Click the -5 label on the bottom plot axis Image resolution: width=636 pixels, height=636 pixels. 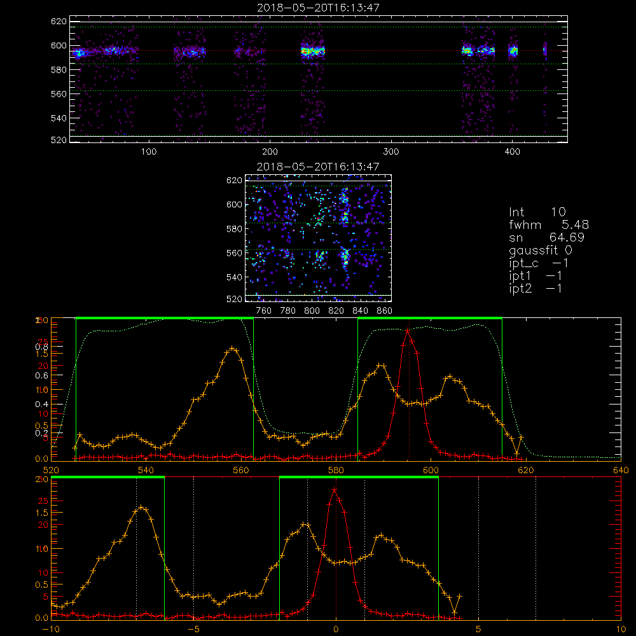[x=193, y=630]
